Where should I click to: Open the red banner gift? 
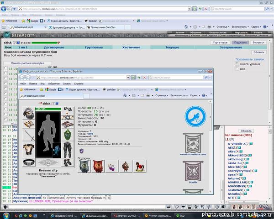[98, 167]
